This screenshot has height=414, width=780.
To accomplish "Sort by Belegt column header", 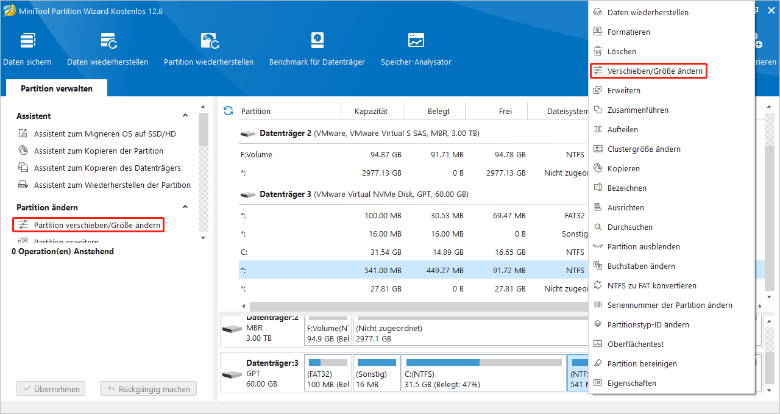I will point(434,111).
